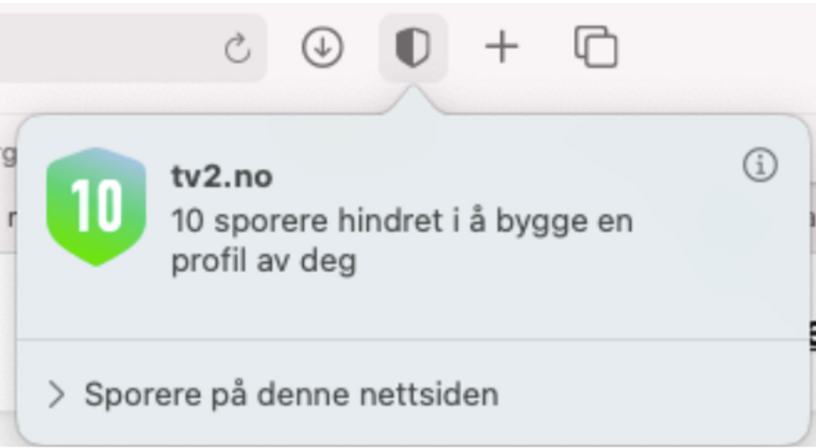Image resolution: width=816 pixels, height=448 pixels.
Task: Reload the page with the circular arrow
Action: click(238, 48)
